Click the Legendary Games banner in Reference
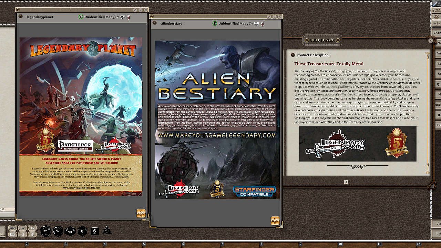The height and width of the screenshot is (248, 441). 358,144
